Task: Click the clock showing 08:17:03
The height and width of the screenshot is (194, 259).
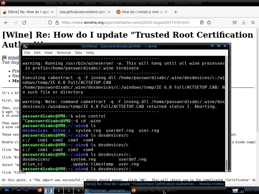Action: 252,190
